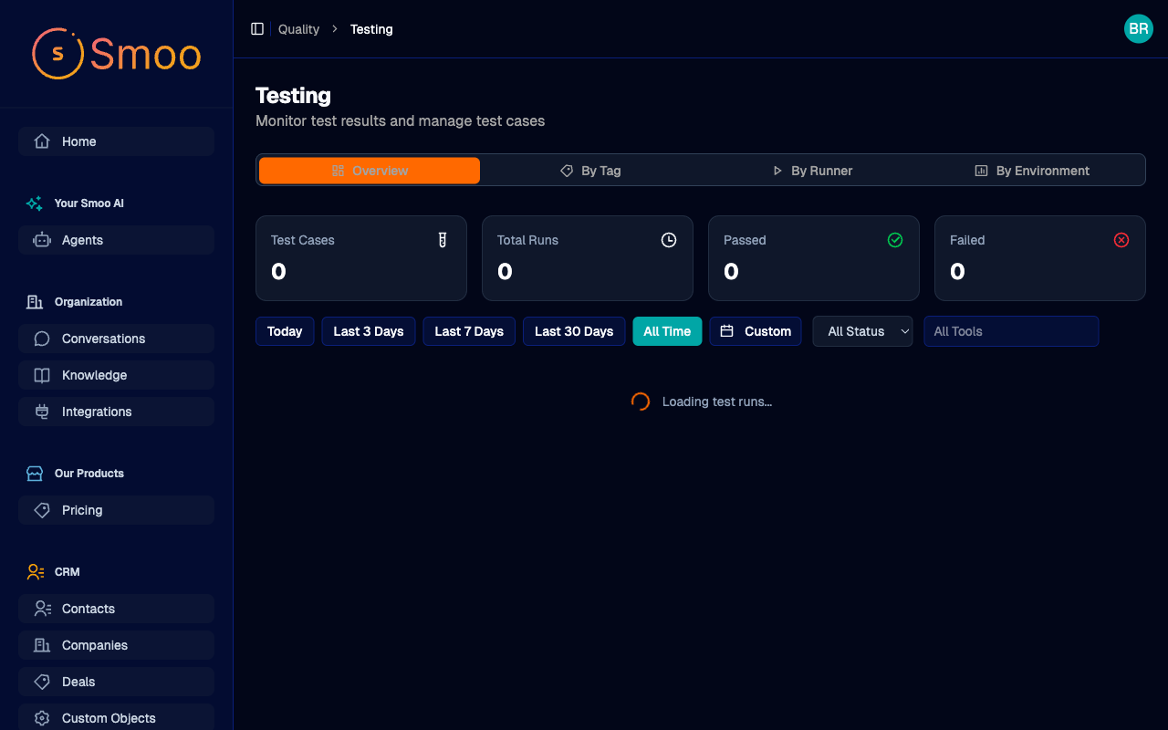Screen dimensions: 1168x730
Task: Click the green check icon on Passed card
Action: [894, 240]
